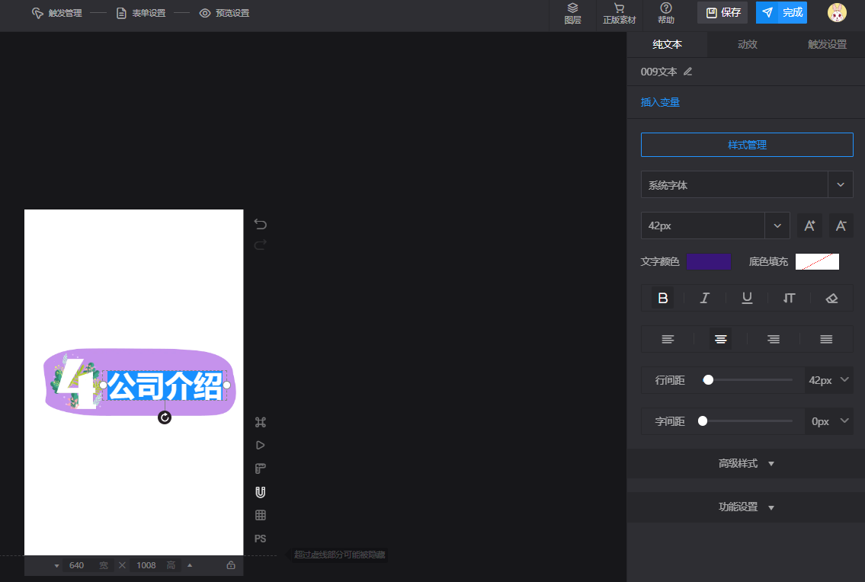This screenshot has width=865, height=582.
Task: Click the redo arrow icon
Action: [261, 245]
